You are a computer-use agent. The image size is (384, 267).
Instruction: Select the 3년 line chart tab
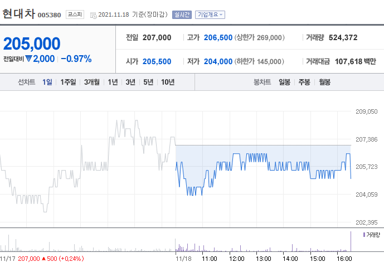pos(130,82)
